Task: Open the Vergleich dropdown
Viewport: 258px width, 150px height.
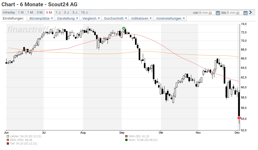Action: (91, 18)
